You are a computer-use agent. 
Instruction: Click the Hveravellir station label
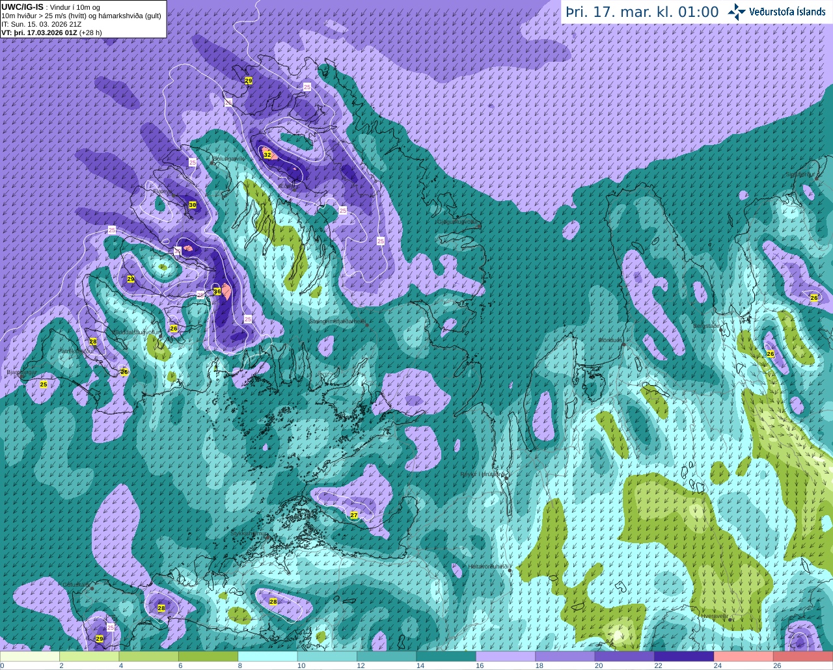click(714, 615)
